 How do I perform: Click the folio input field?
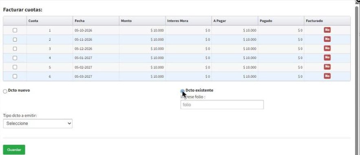point(222,105)
